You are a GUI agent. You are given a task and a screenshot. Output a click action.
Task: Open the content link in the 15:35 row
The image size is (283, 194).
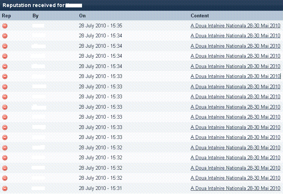click(x=235, y=26)
